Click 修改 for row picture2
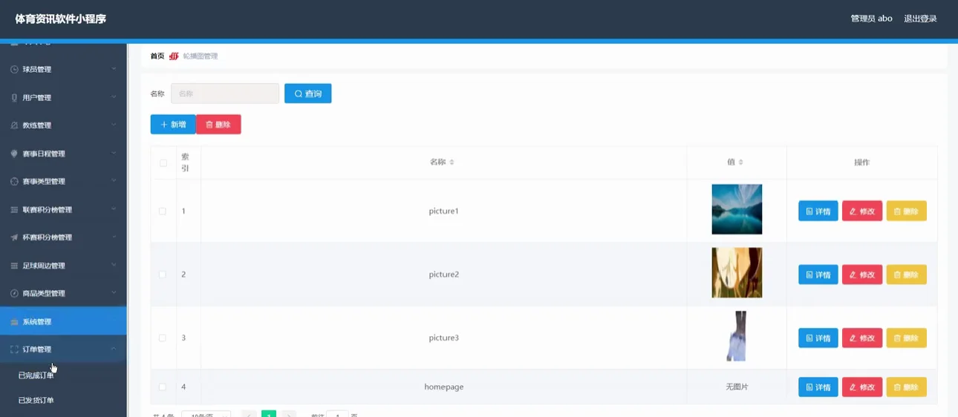The image size is (958, 417). tap(862, 275)
